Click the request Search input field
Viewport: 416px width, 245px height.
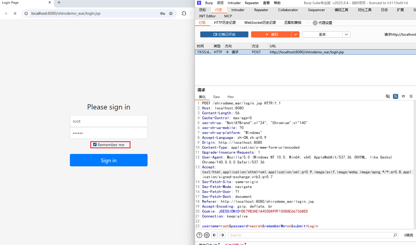(311, 235)
